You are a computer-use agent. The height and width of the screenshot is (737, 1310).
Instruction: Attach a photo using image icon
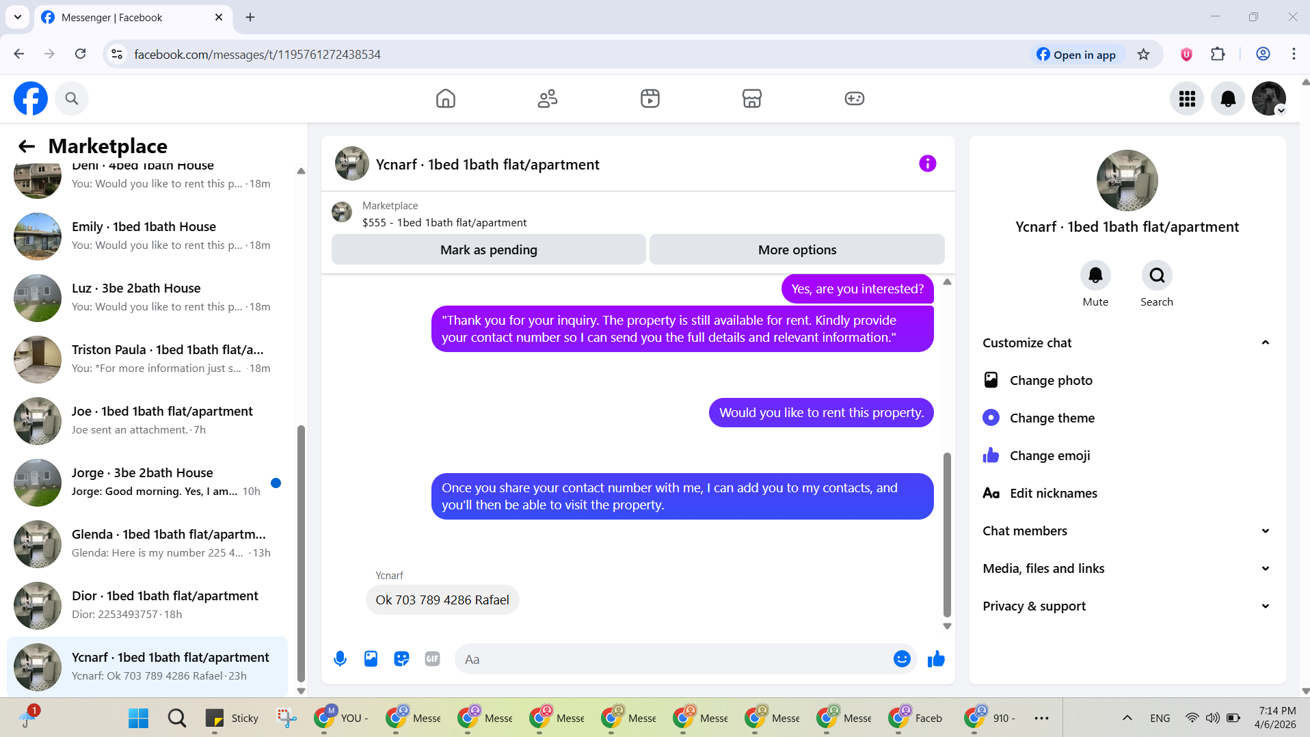coord(371,658)
